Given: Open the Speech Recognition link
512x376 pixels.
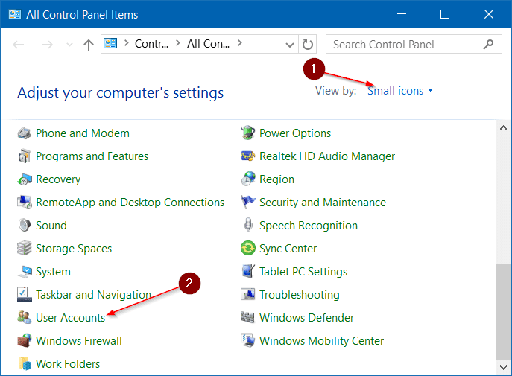Looking at the screenshot, I should [309, 226].
